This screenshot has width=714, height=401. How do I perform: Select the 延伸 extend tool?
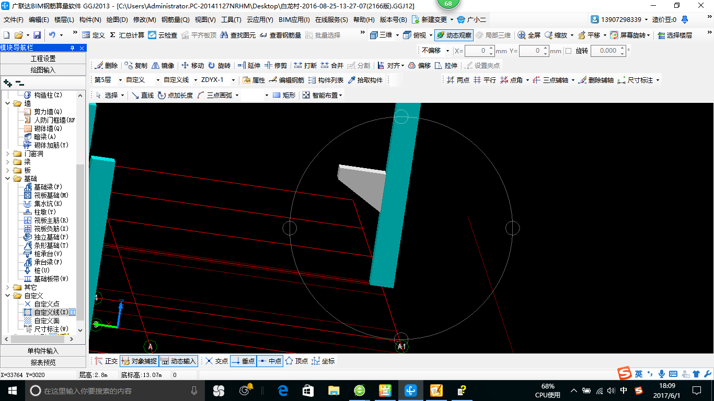click(x=249, y=65)
